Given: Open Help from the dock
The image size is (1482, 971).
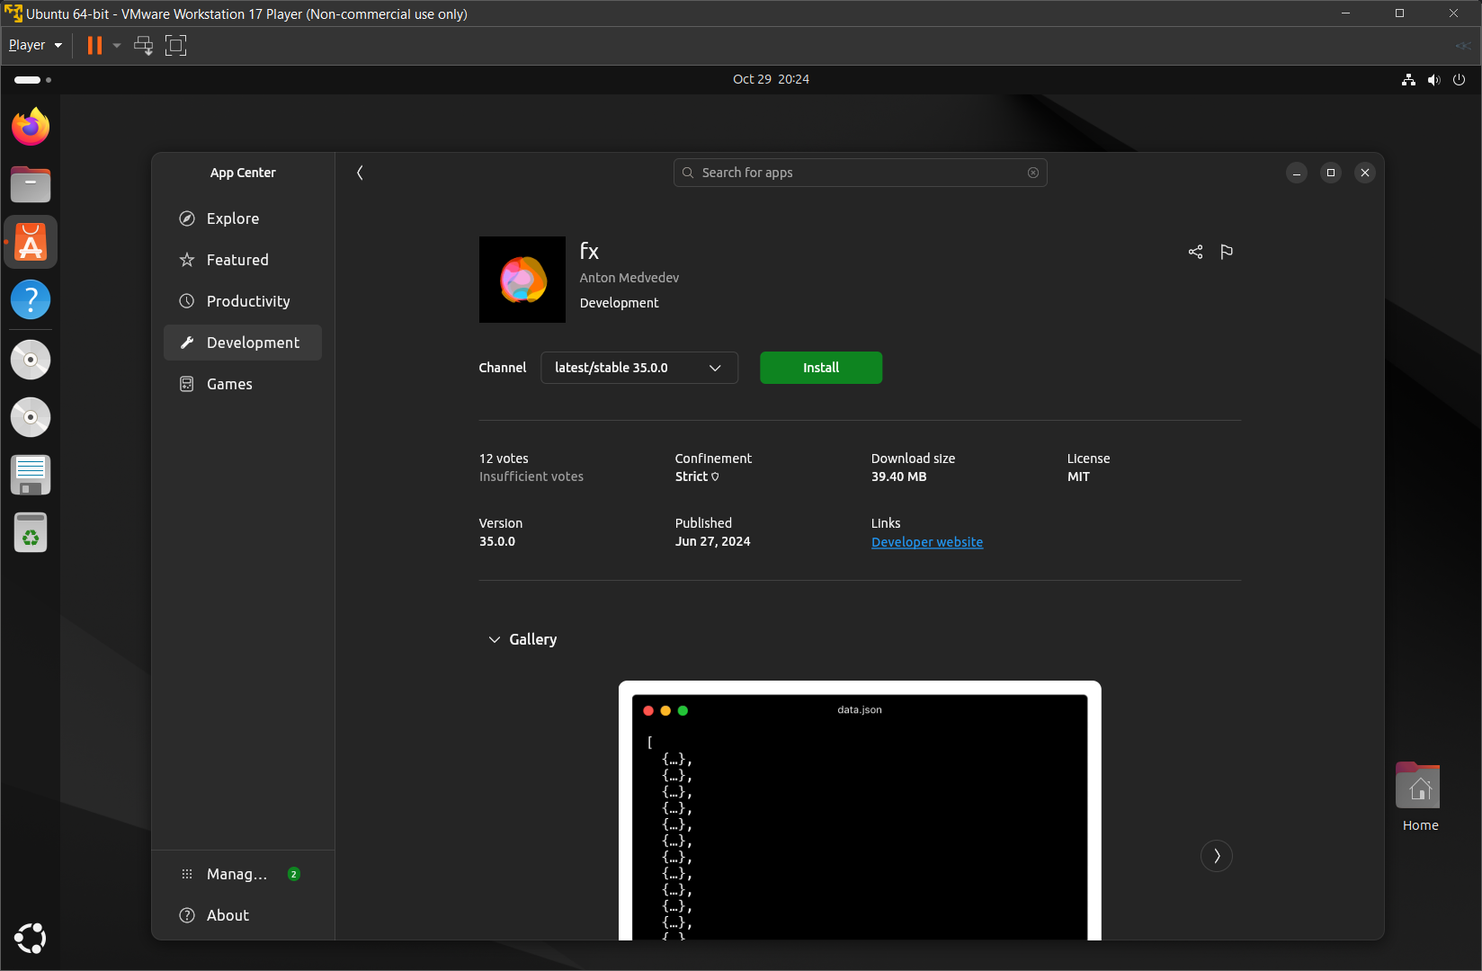Looking at the screenshot, I should [31, 299].
